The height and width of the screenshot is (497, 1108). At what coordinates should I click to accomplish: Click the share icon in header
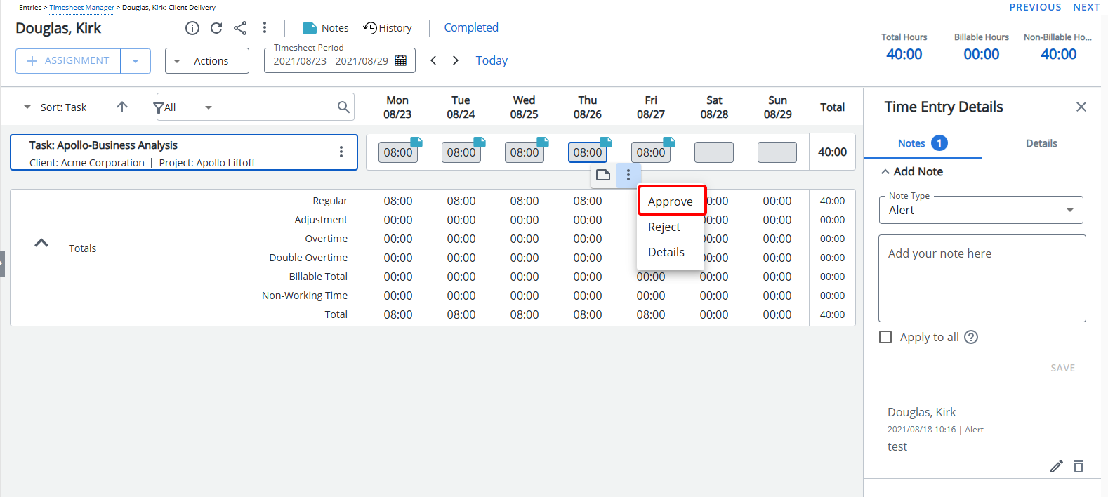pos(240,28)
